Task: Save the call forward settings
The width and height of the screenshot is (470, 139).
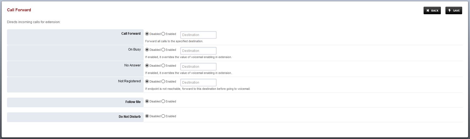Action: click(454, 10)
